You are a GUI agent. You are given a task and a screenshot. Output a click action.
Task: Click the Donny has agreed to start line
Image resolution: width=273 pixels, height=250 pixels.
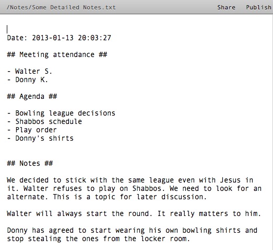tap(132, 231)
